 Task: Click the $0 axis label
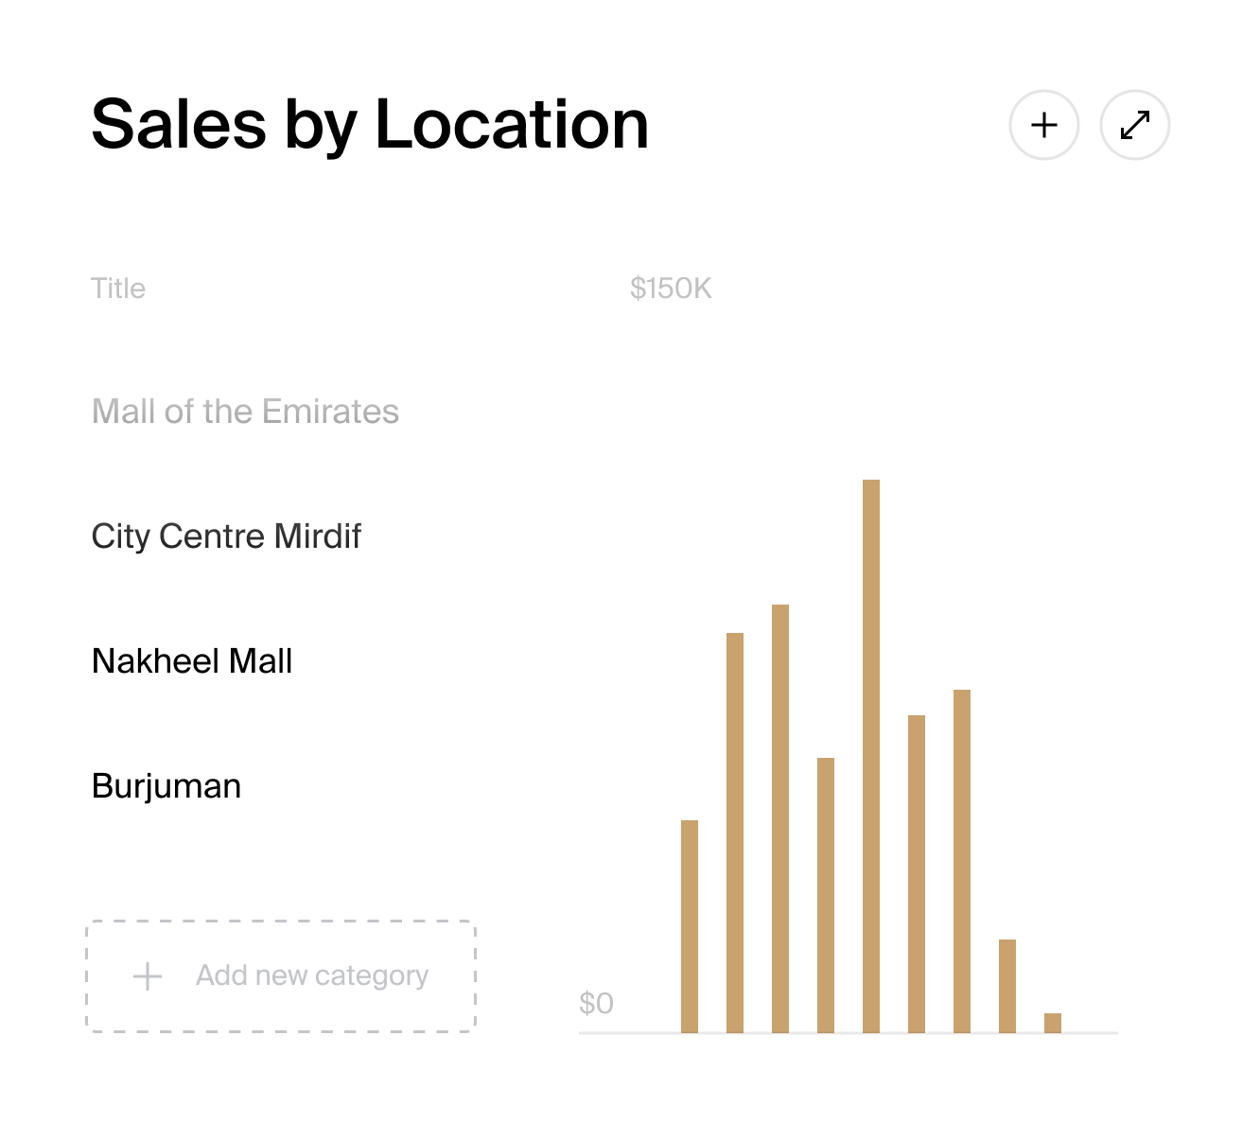595,1005
